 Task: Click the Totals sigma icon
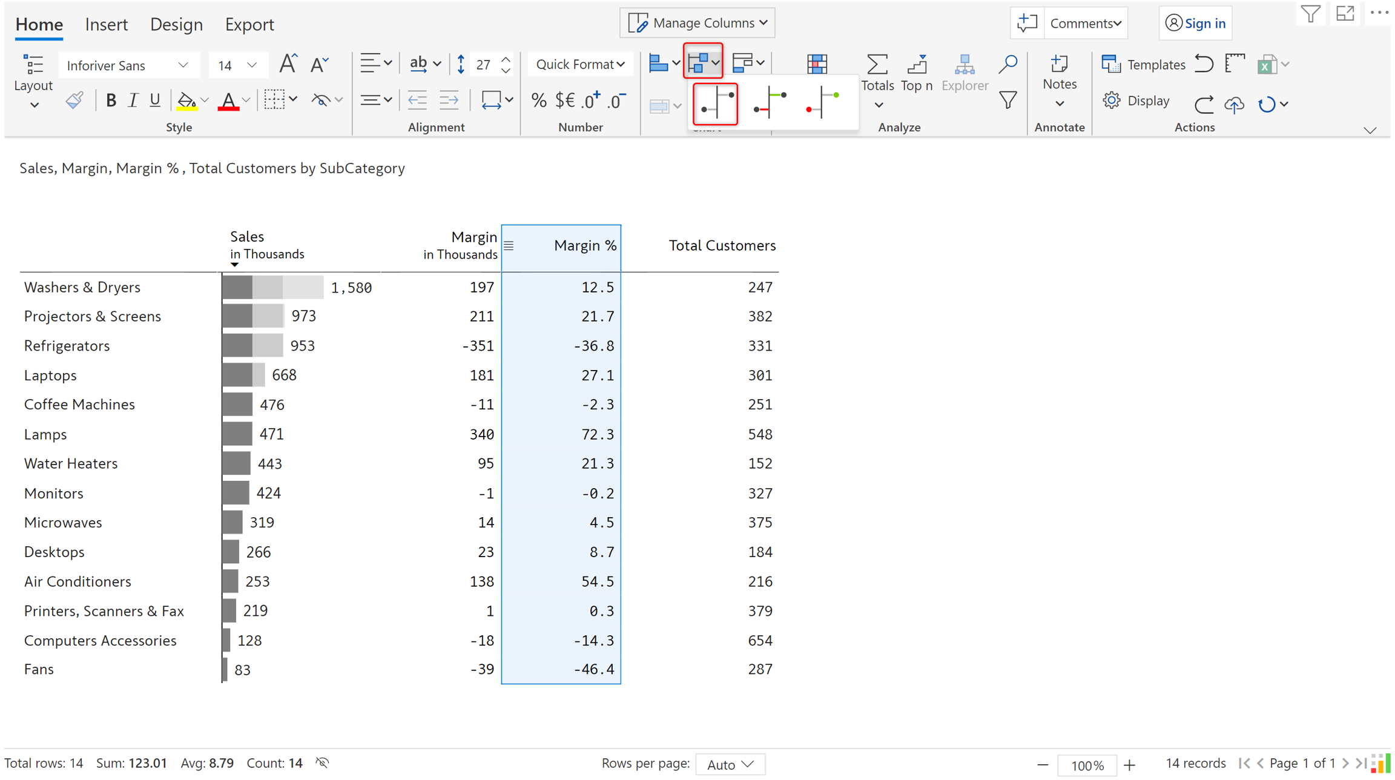point(877,65)
